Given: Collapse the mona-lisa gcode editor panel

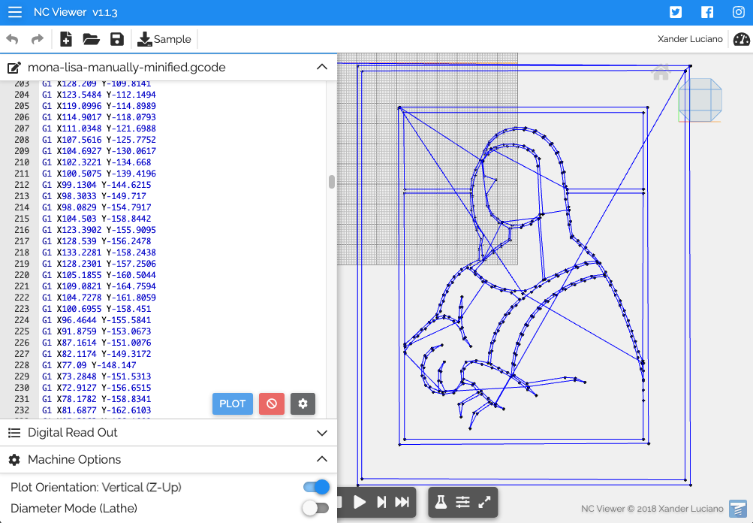Looking at the screenshot, I should [322, 67].
